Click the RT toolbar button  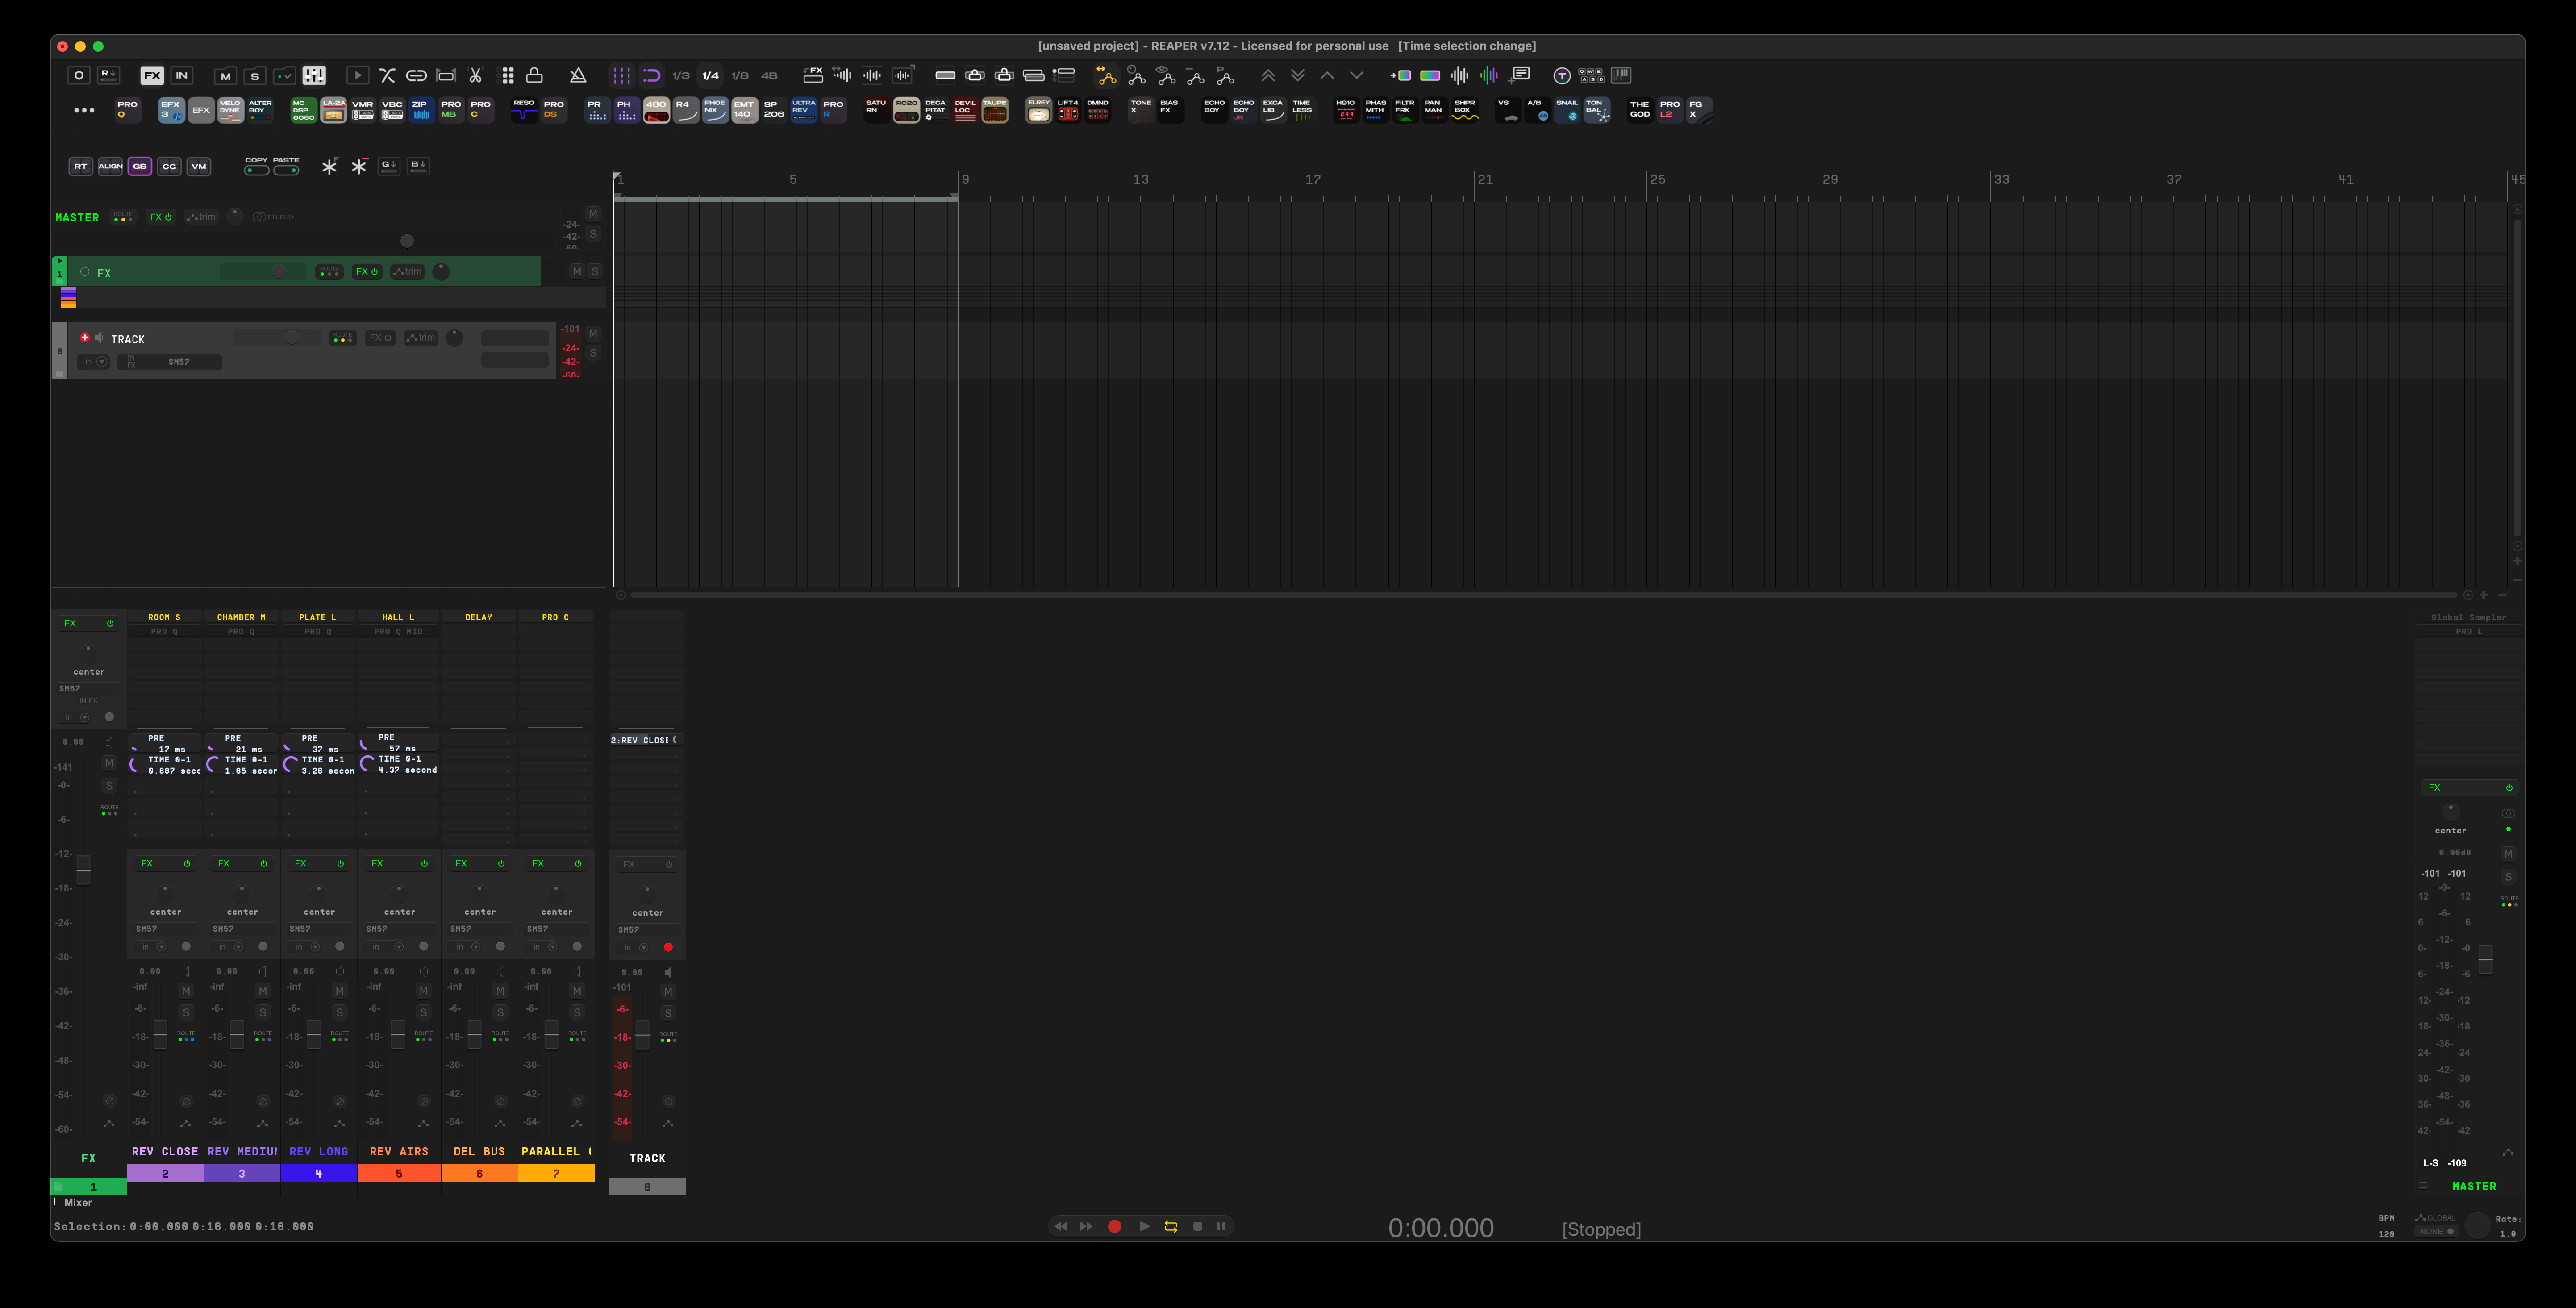[x=80, y=166]
